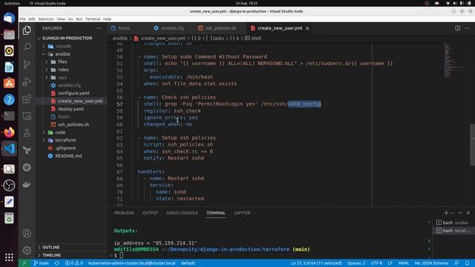Click No JSON Schema in status bar
Screen dimensions: 475x267
click(x=431, y=263)
